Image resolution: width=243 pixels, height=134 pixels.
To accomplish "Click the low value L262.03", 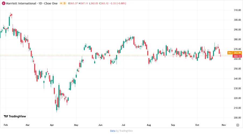I will point(94,3).
